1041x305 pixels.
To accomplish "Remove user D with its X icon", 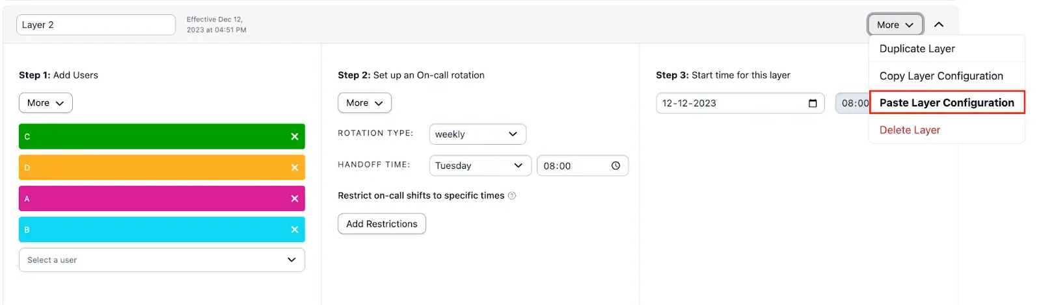I will point(294,167).
